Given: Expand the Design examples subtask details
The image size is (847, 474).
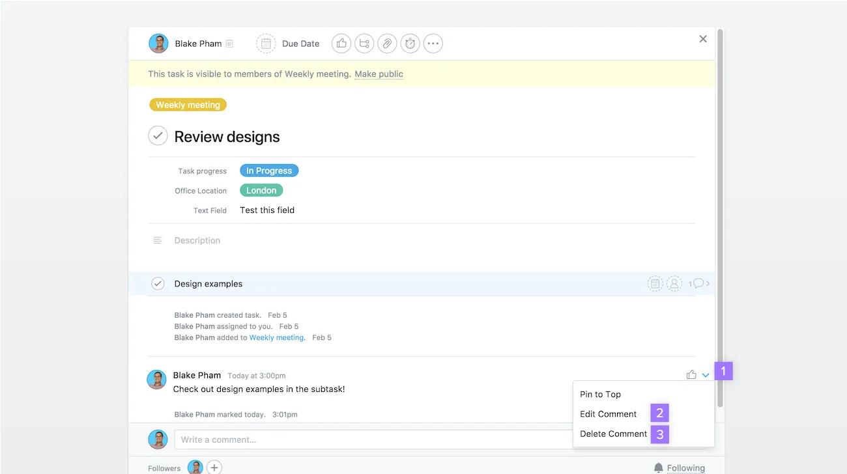Looking at the screenshot, I should click(708, 283).
